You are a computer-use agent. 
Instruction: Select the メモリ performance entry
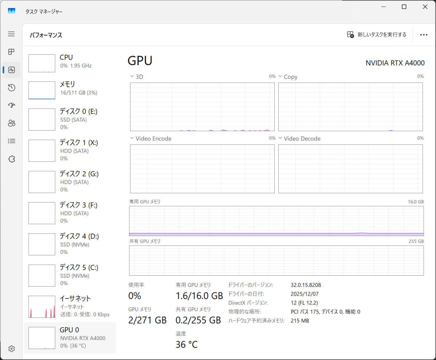pos(70,90)
